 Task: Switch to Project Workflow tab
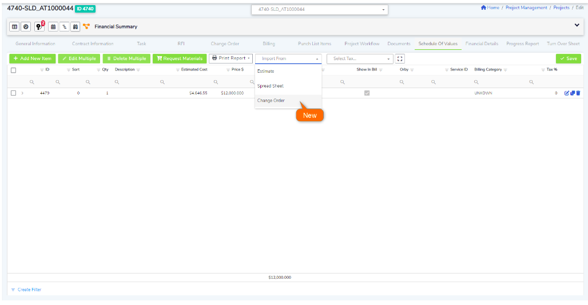coord(362,43)
